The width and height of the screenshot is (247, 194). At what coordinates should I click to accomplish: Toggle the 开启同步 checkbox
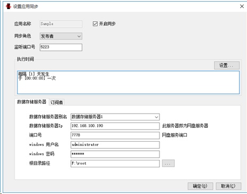tap(95, 23)
